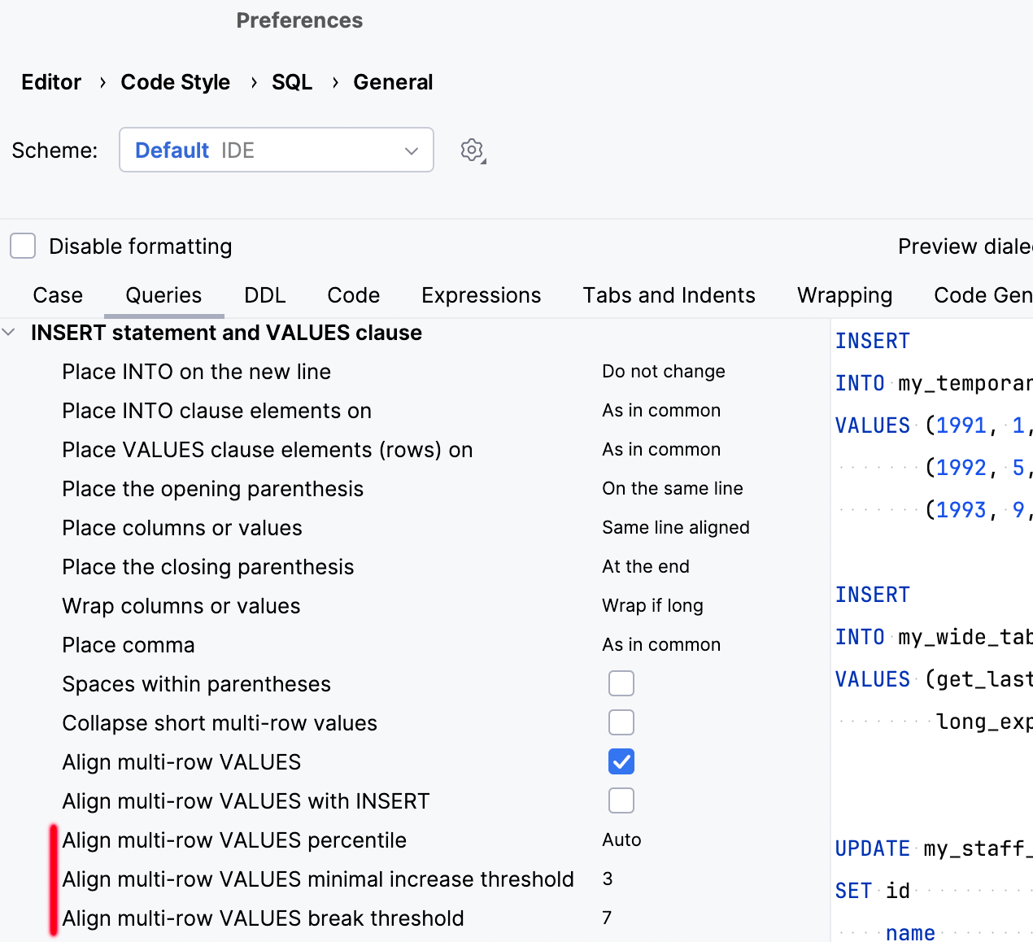Enable Align multi-row VALUES with INSERT
This screenshot has width=1033, height=942.
(x=621, y=800)
